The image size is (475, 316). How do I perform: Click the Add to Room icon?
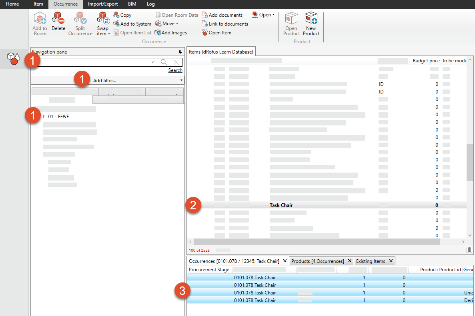[x=40, y=19]
